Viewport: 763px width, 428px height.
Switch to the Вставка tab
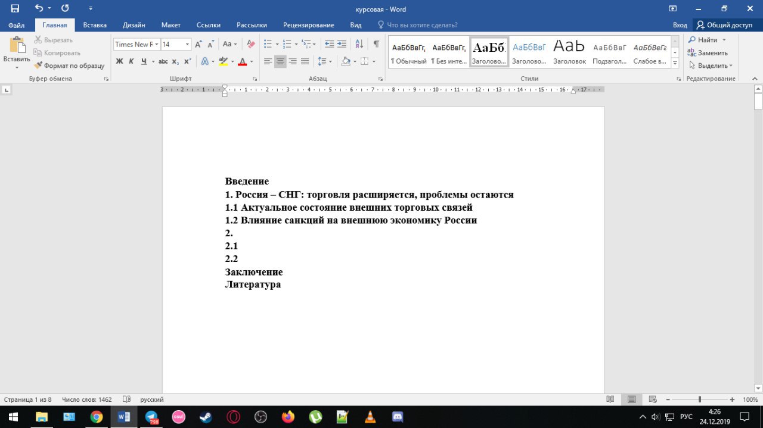[x=95, y=25]
